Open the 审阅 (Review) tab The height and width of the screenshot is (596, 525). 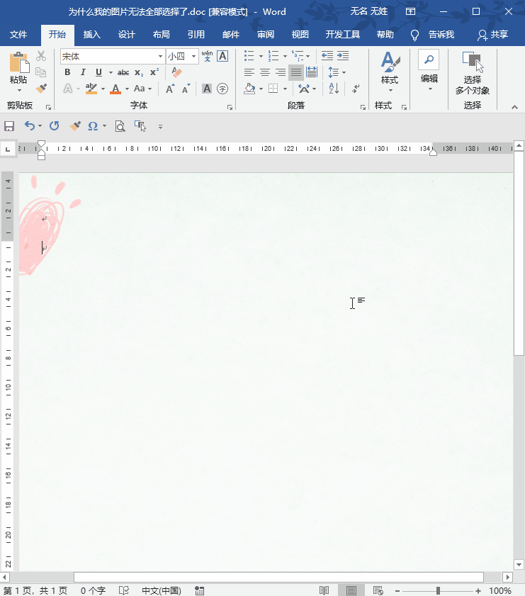pos(266,35)
